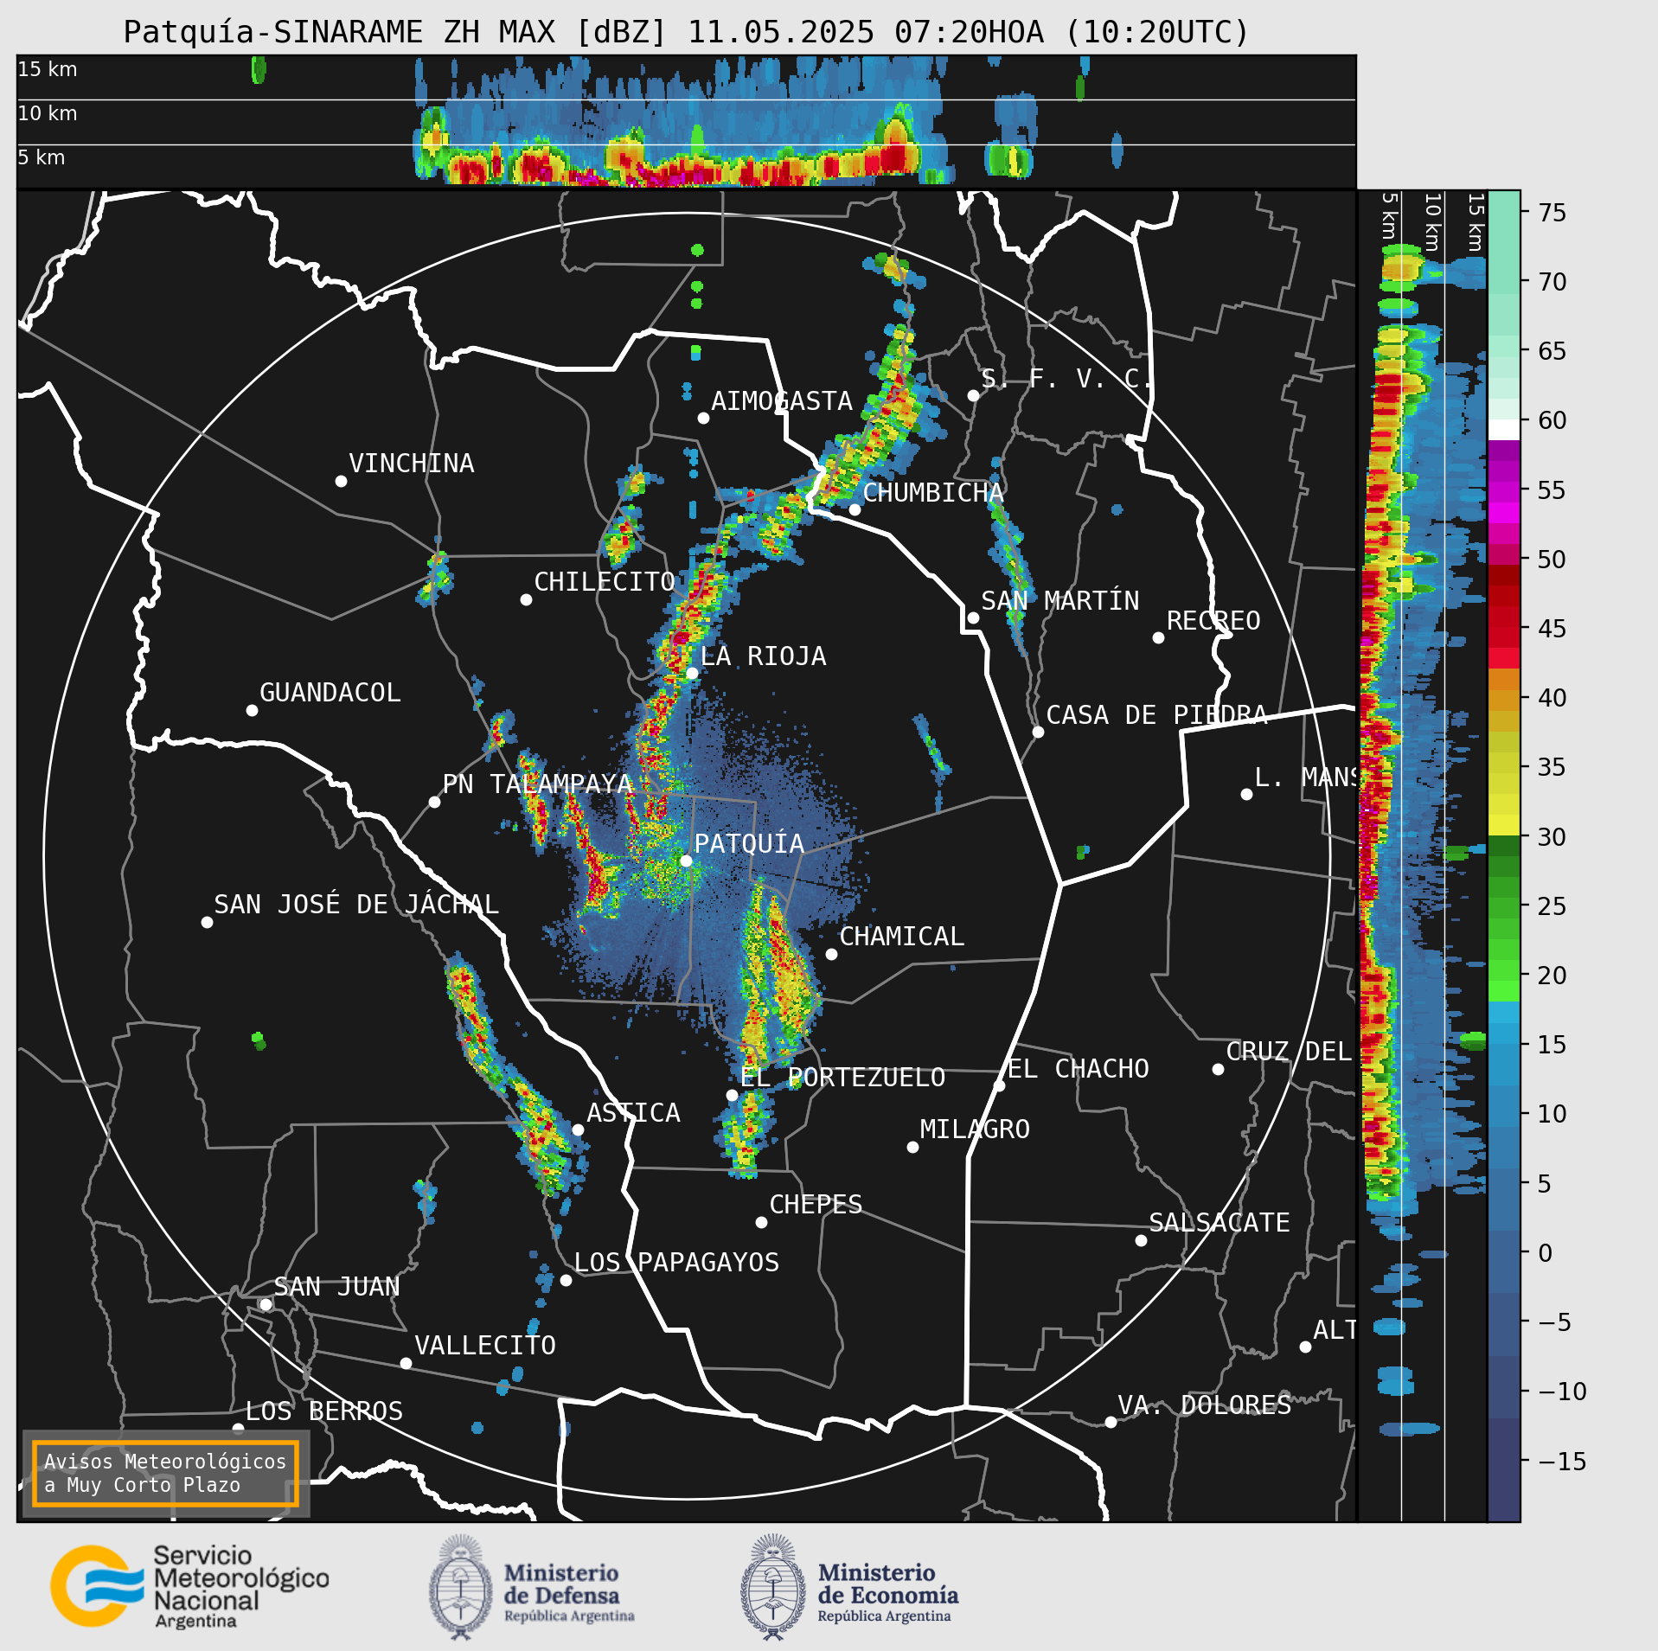Click the Ministerio de Defensa emblem
The height and width of the screenshot is (1651, 1658).
460,1587
